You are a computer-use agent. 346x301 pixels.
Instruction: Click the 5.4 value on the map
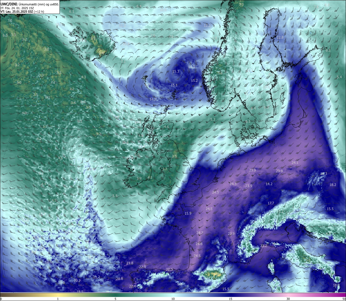340,77
